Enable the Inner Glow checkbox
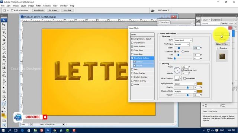The height and width of the screenshot is (133, 238). coord(132,54)
